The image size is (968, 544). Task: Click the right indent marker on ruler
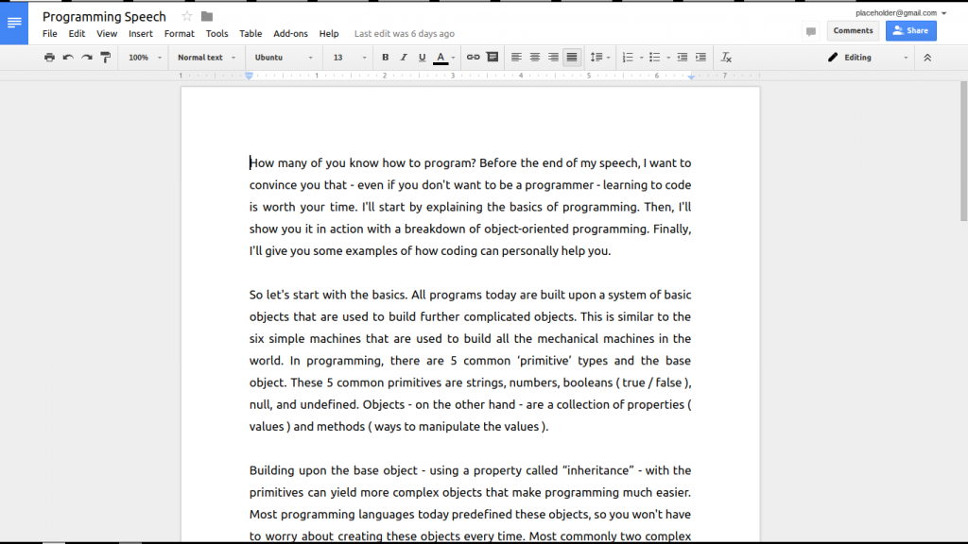[691, 76]
